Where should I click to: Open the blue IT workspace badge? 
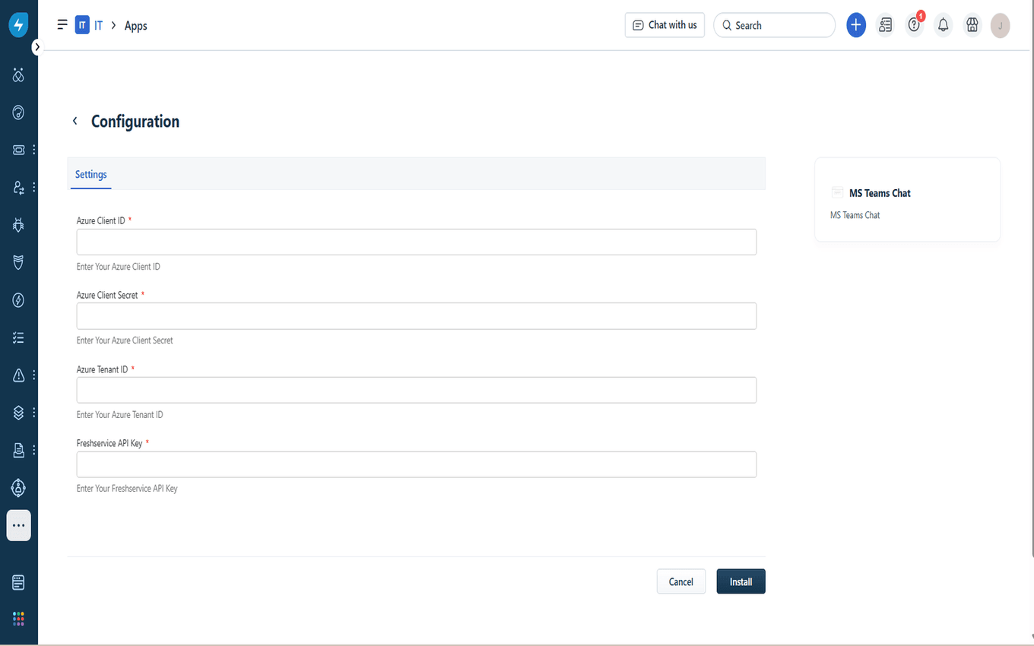click(x=82, y=25)
